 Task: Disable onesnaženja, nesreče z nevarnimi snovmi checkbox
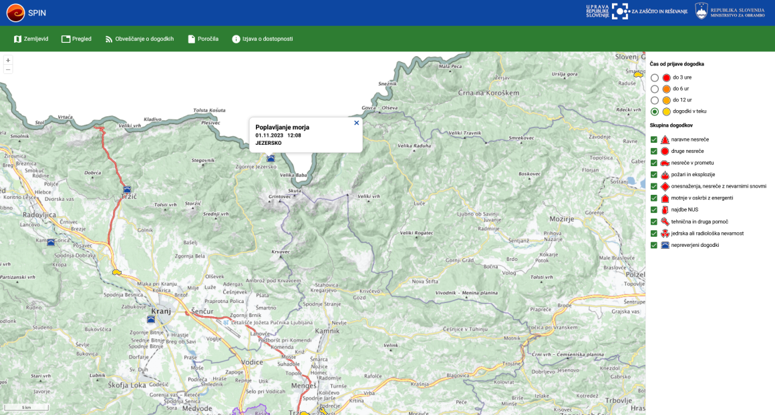654,187
